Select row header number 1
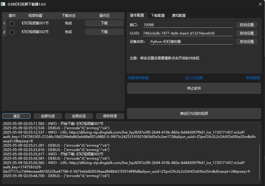This screenshot has height=186, width=265. point(4,23)
